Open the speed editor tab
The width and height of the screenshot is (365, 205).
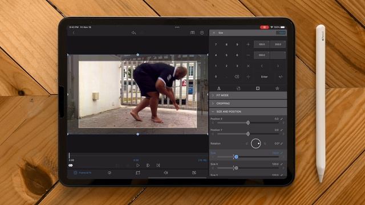click(109, 173)
